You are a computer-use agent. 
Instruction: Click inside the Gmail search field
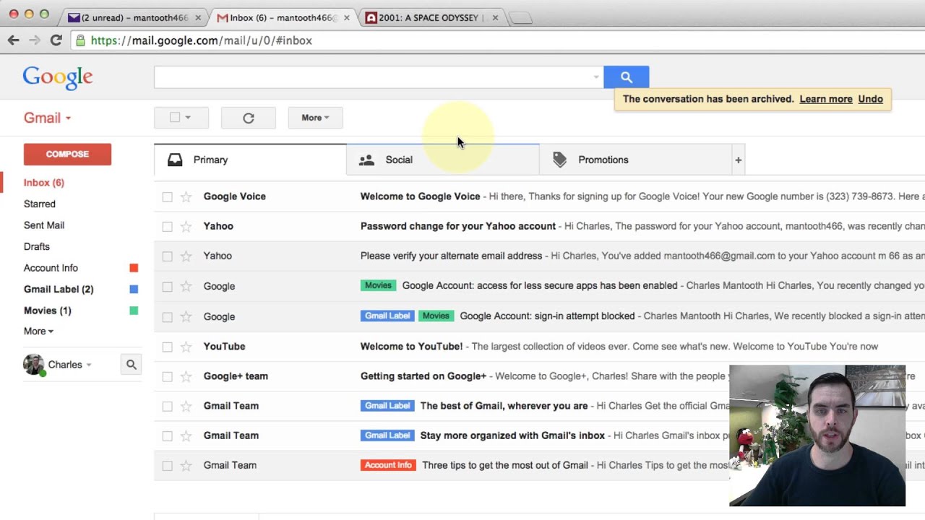coord(372,77)
